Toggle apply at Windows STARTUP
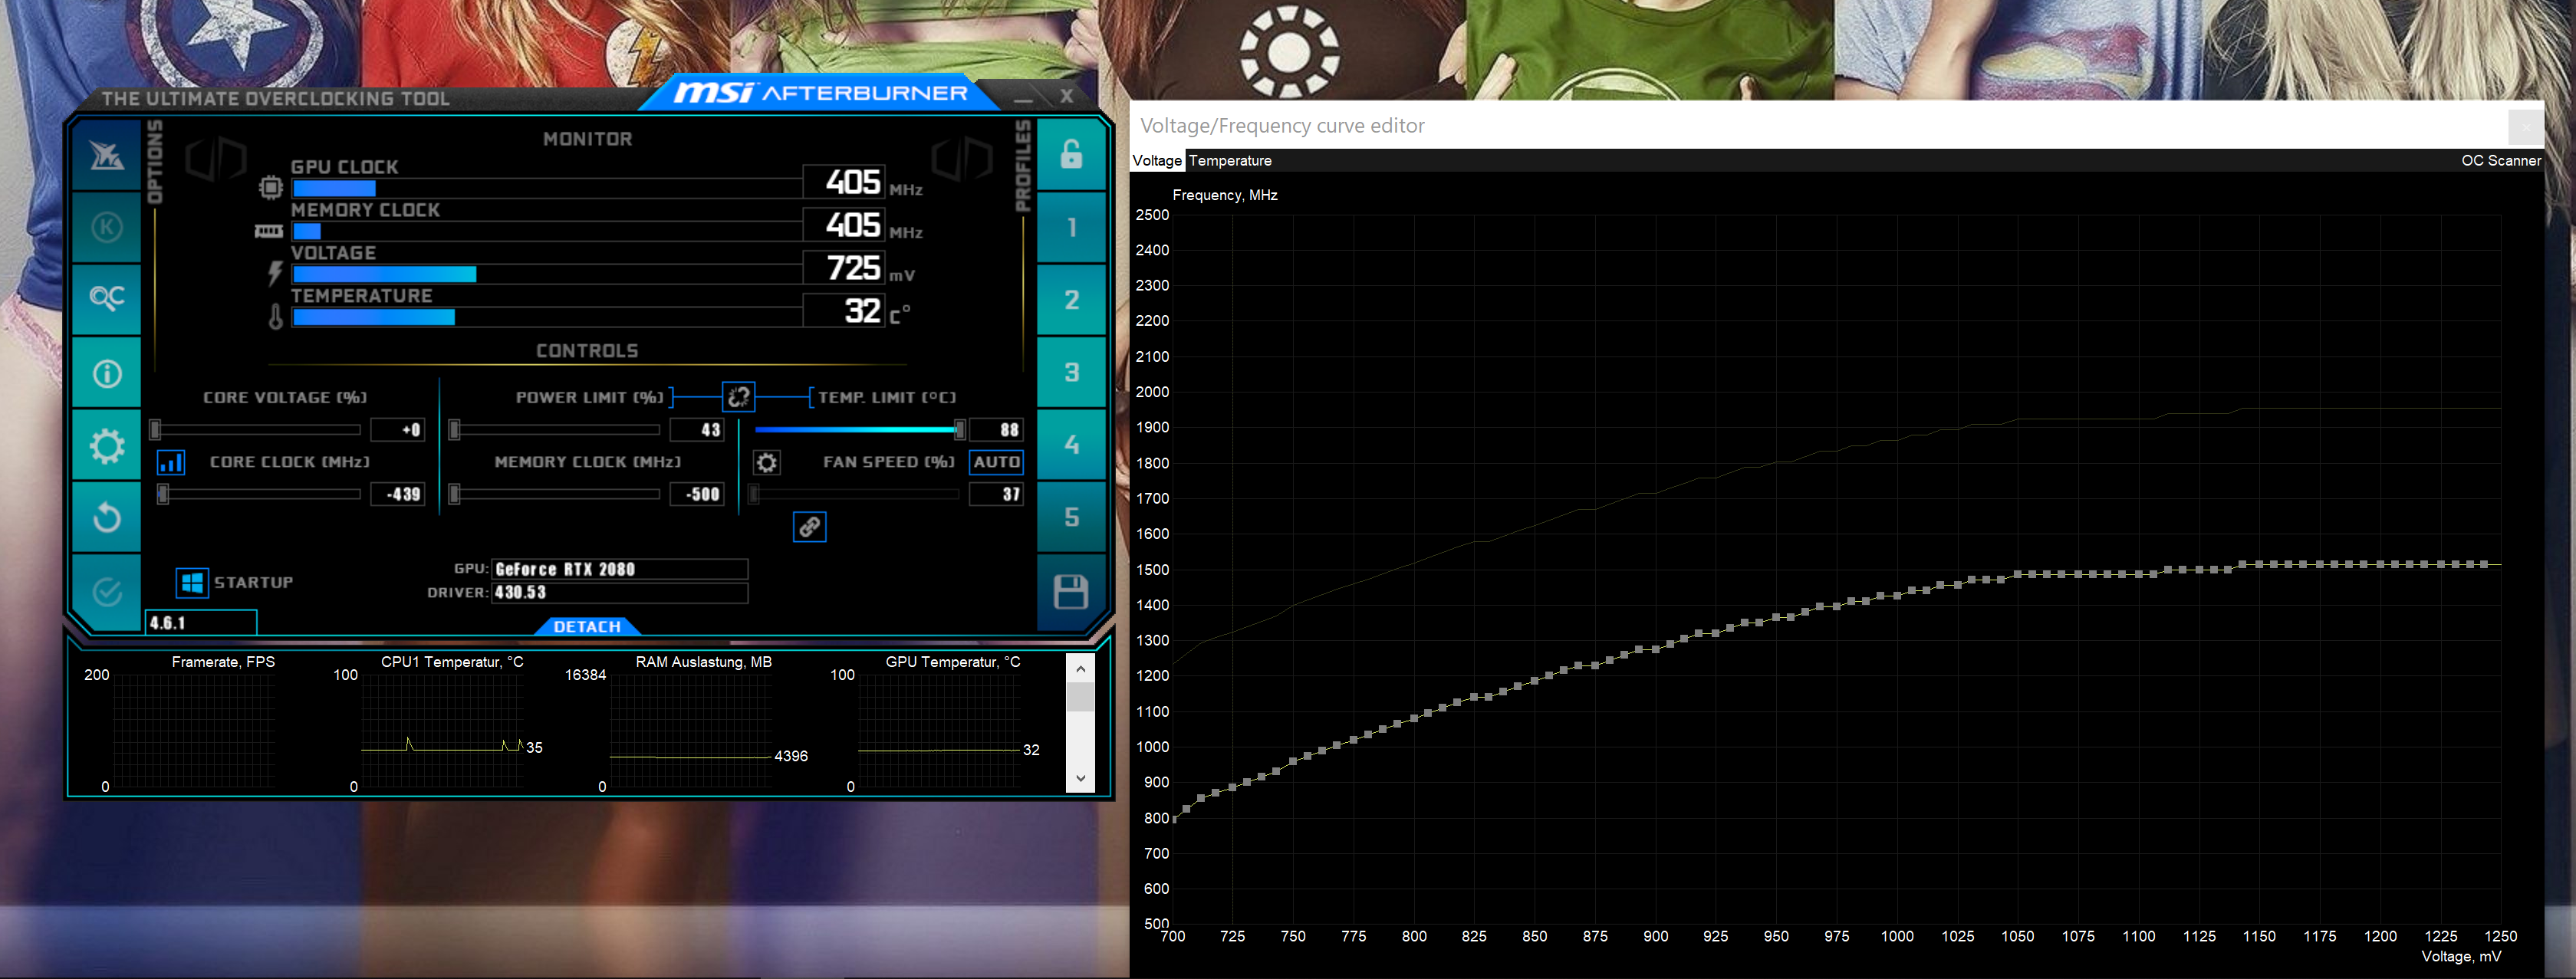This screenshot has width=2576, height=979. [x=192, y=582]
